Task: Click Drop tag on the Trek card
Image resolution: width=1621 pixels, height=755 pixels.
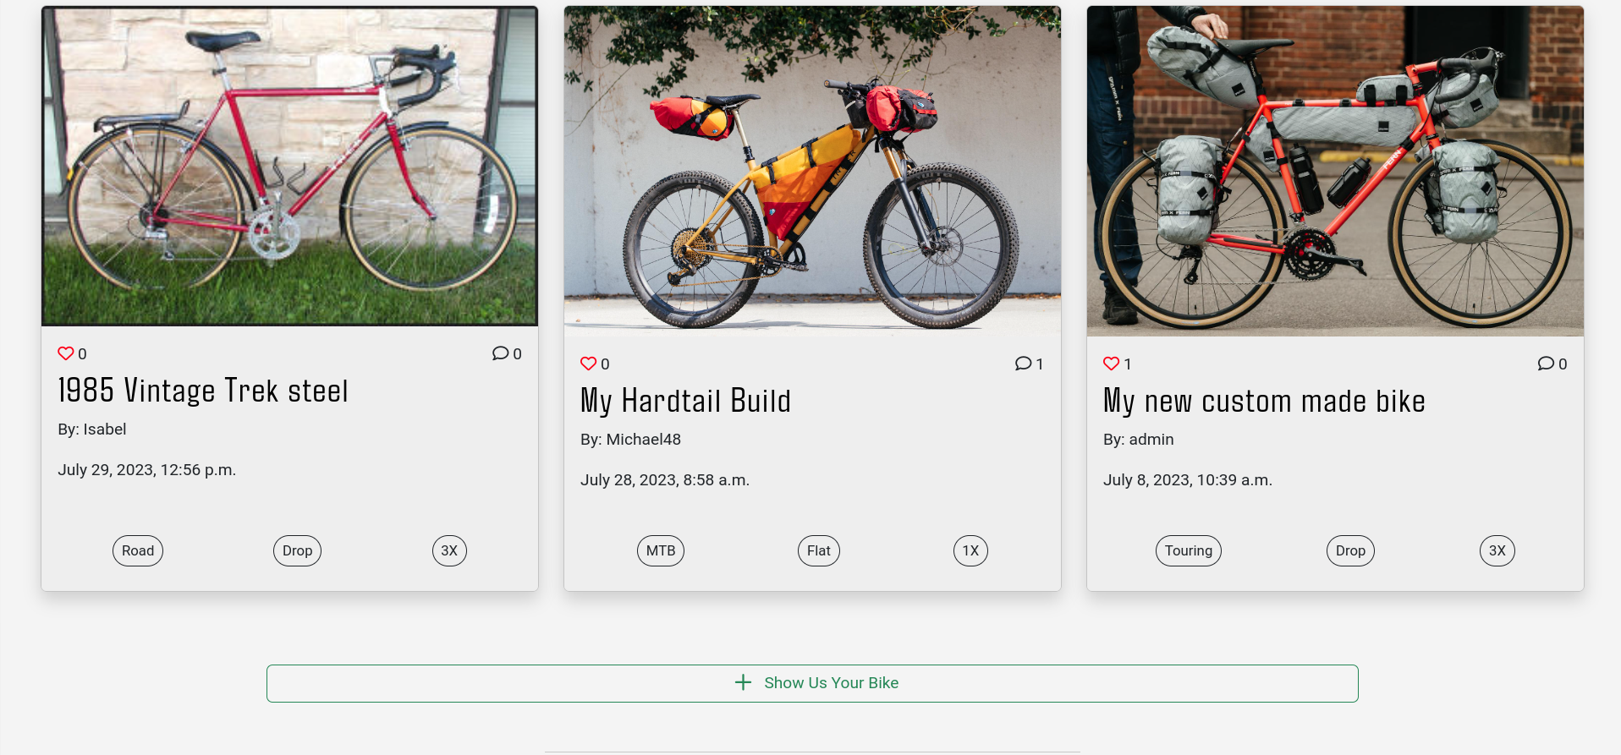Action: [297, 550]
